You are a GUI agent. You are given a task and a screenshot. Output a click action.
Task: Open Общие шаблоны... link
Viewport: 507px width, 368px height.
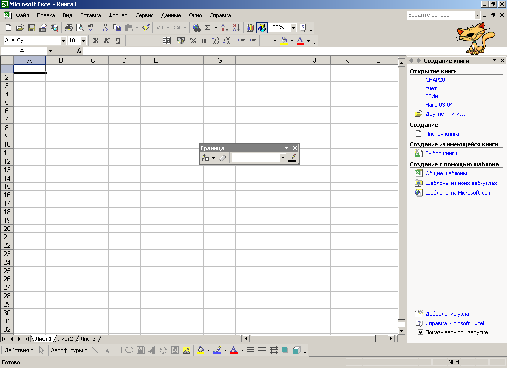coord(449,173)
